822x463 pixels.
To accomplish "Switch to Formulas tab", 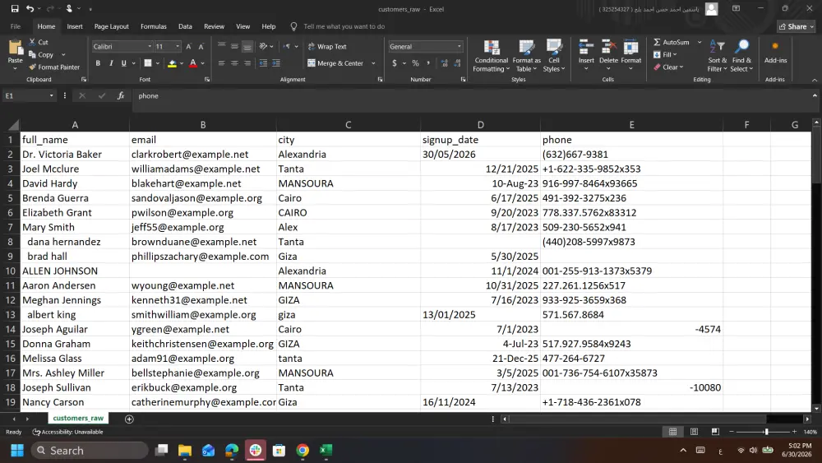I will (x=154, y=26).
